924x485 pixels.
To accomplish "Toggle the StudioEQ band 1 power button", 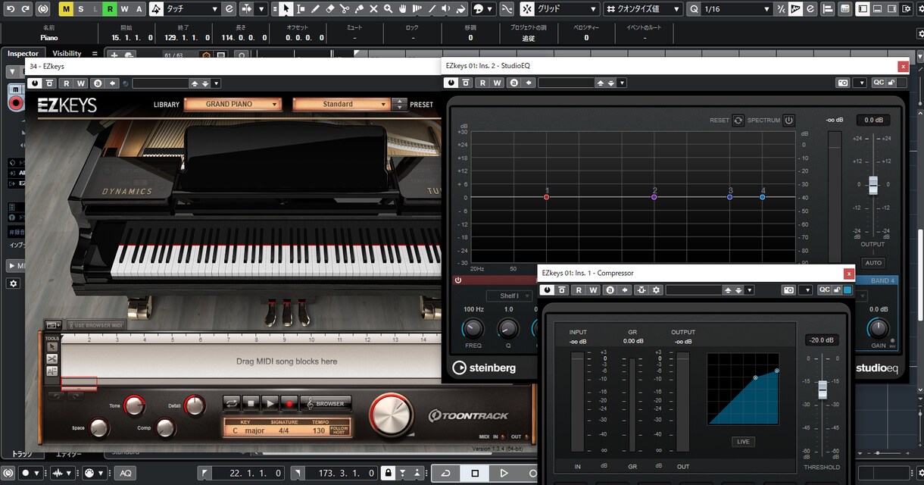I will tap(457, 280).
